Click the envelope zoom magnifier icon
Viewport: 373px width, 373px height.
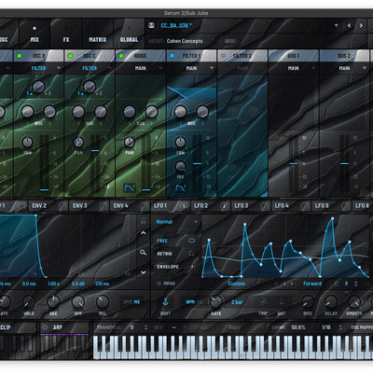tap(143, 252)
